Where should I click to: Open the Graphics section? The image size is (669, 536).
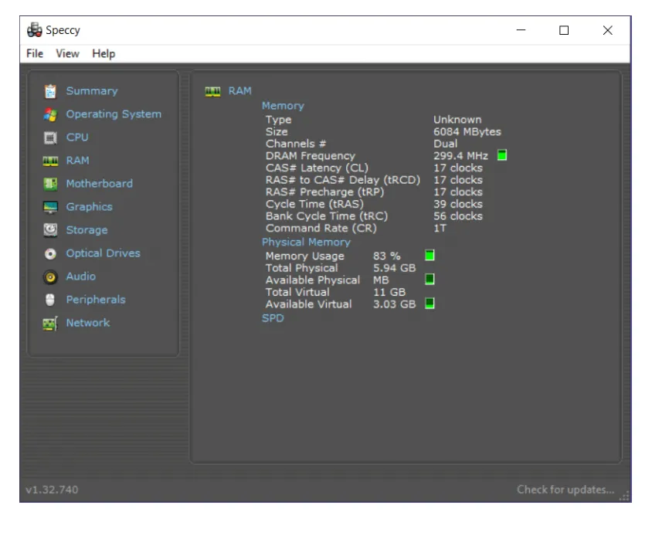point(89,207)
